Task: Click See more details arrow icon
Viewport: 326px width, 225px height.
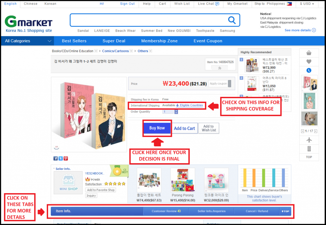Action: point(314,30)
